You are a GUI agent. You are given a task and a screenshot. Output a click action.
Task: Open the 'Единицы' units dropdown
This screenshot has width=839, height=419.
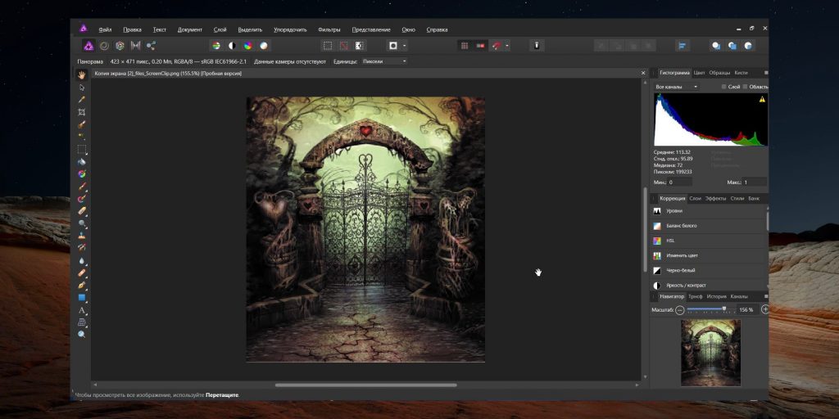pyautogui.click(x=384, y=61)
